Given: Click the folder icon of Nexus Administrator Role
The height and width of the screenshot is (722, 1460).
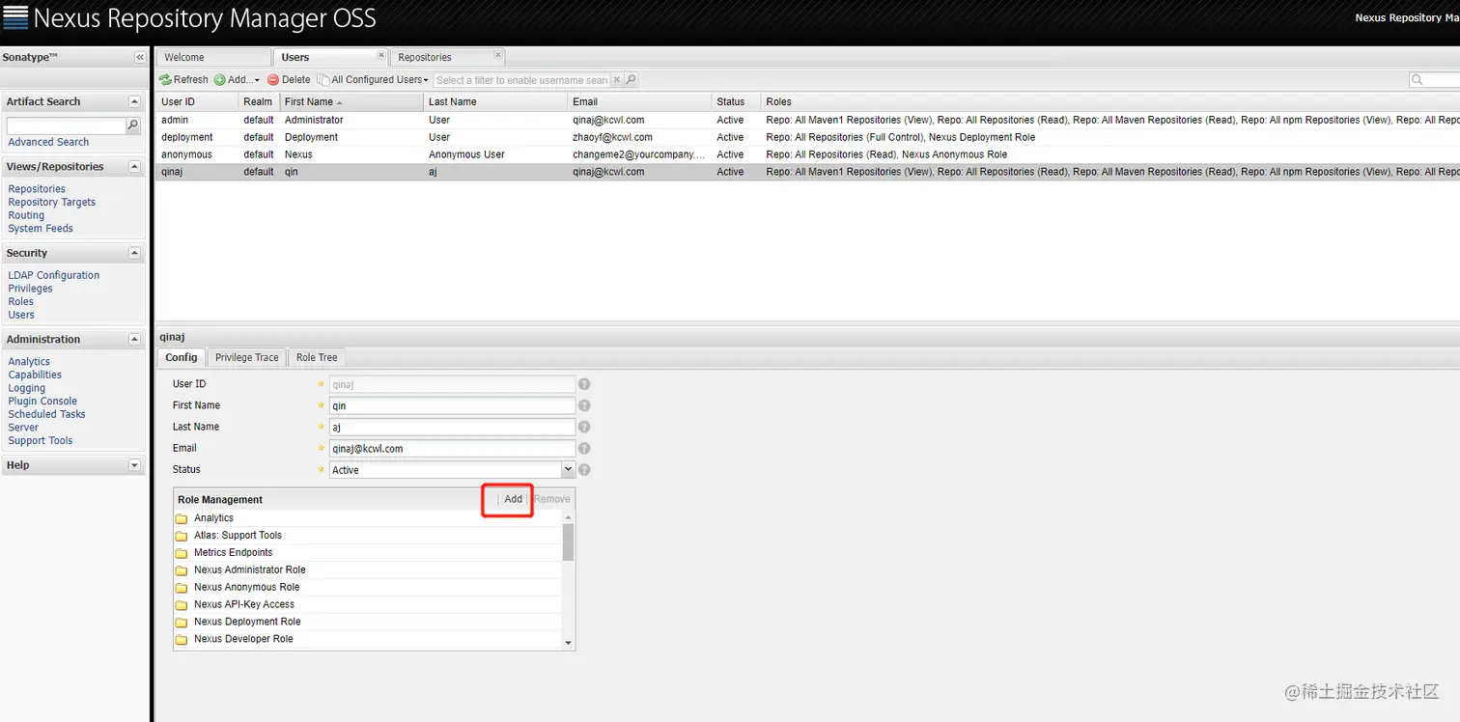Looking at the screenshot, I should pyautogui.click(x=181, y=570).
